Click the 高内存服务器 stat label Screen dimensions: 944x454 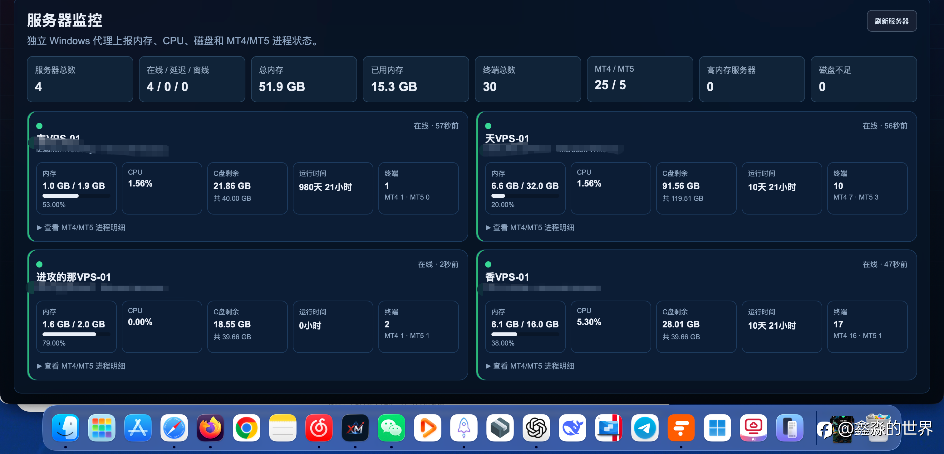point(731,70)
